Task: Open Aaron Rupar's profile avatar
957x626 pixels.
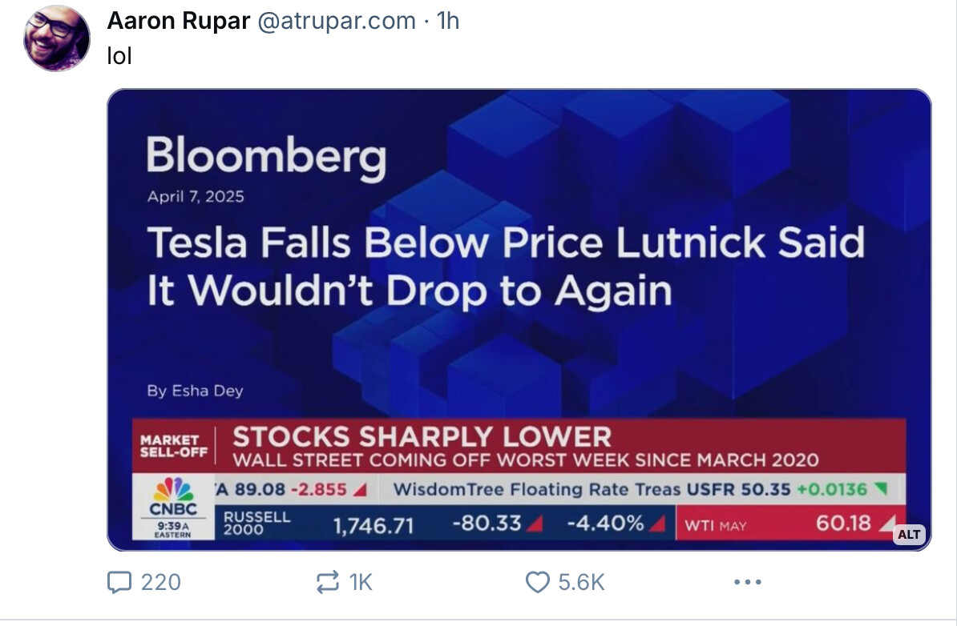Action: click(57, 38)
